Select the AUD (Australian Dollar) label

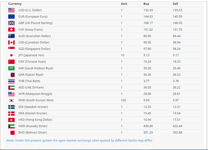[35, 36]
